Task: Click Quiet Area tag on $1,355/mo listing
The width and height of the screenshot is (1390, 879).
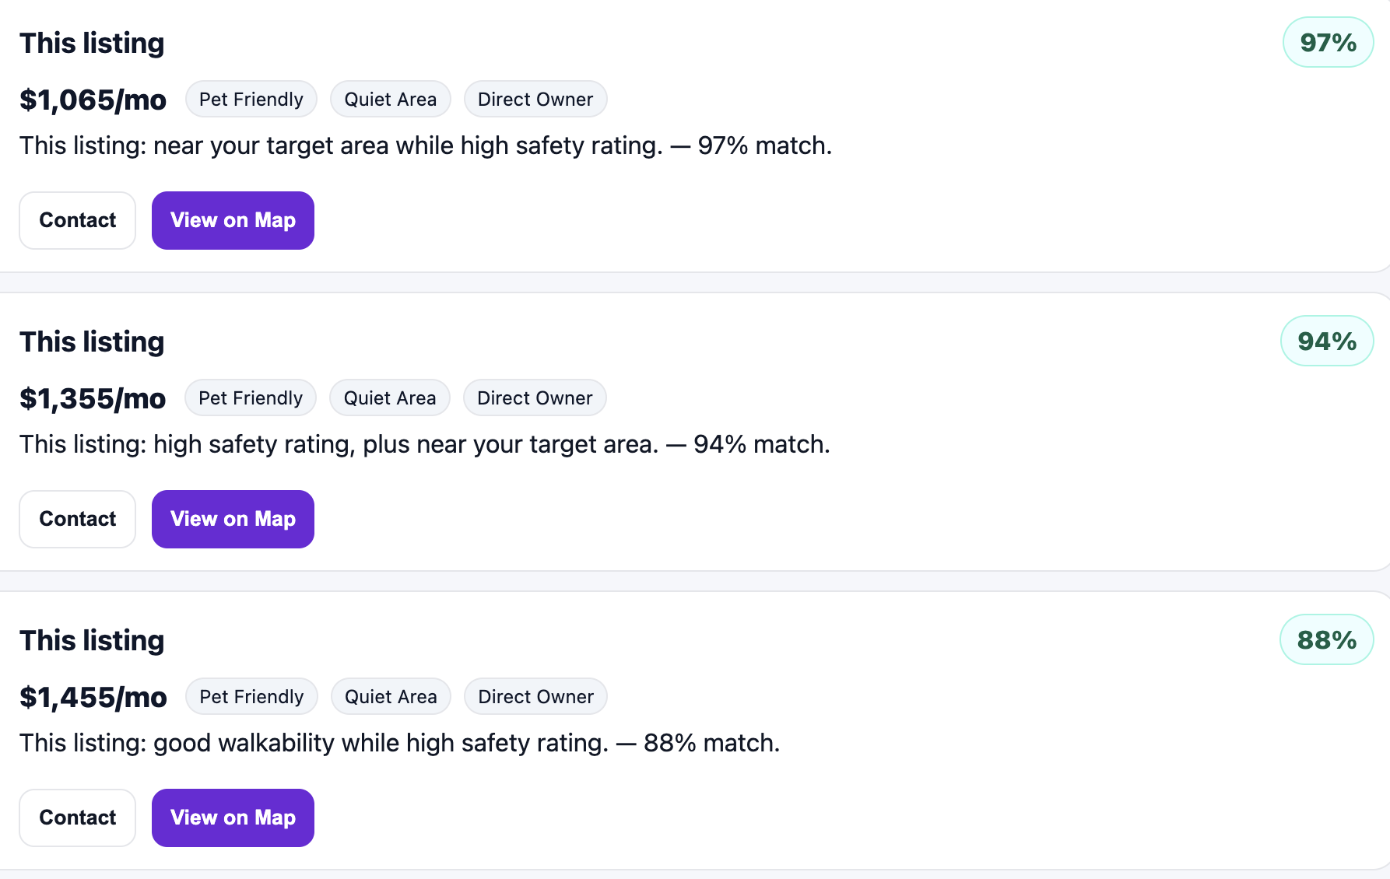Action: coord(390,398)
